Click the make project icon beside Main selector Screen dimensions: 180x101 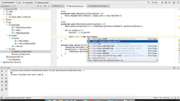tap(148, 3)
